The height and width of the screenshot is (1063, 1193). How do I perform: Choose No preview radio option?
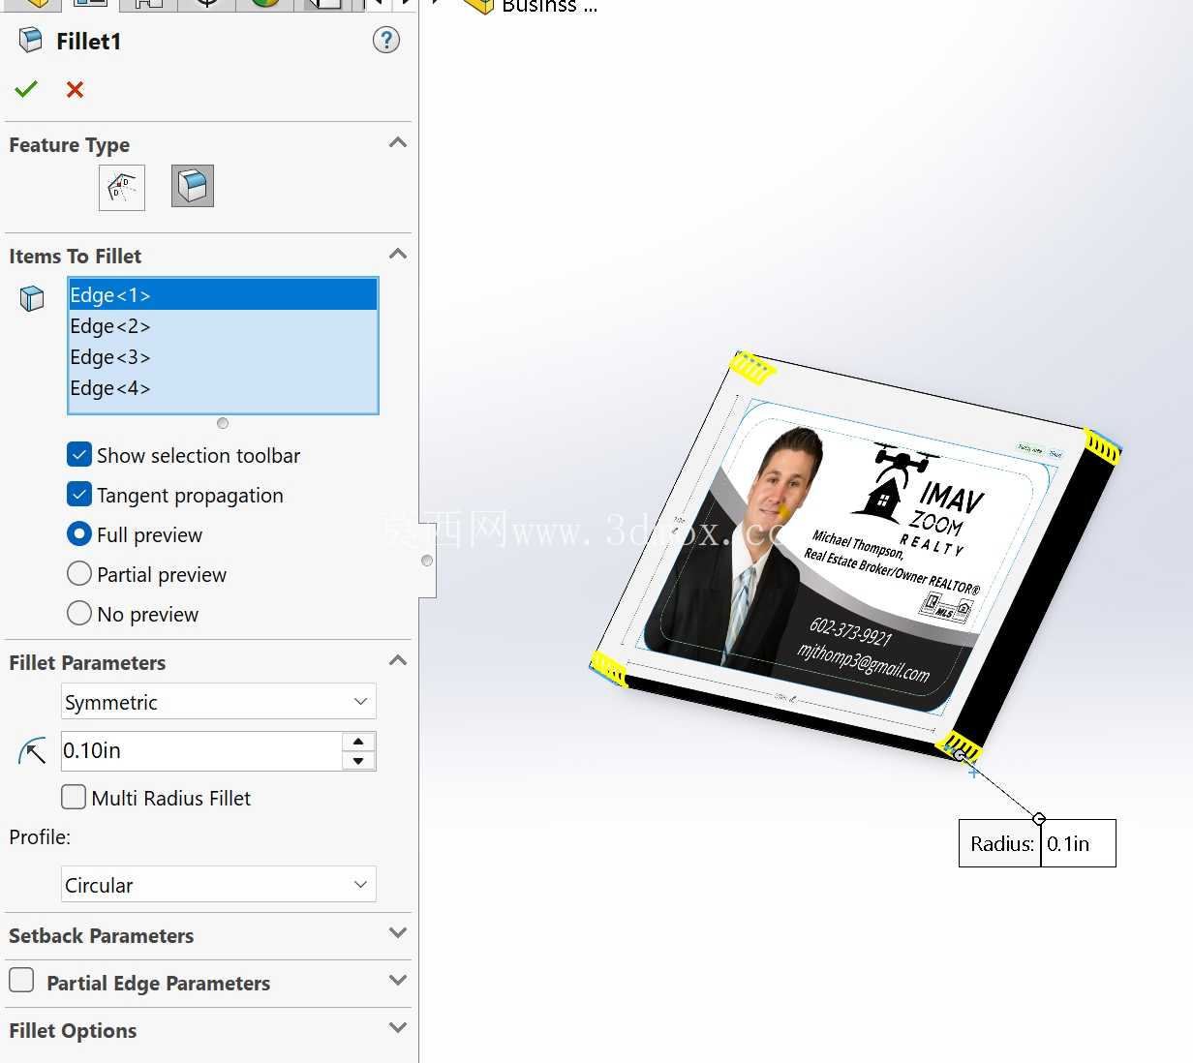[79, 613]
